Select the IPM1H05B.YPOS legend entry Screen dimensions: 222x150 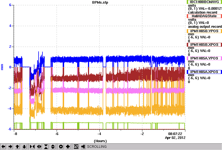pyautogui.click(x=204, y=31)
